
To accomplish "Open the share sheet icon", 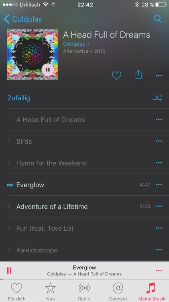I will click(138, 74).
